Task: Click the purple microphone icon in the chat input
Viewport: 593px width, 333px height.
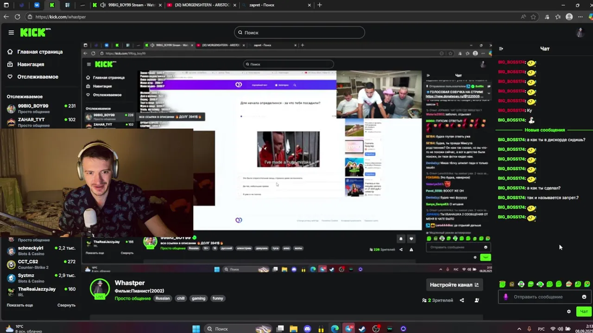Action: [505, 297]
